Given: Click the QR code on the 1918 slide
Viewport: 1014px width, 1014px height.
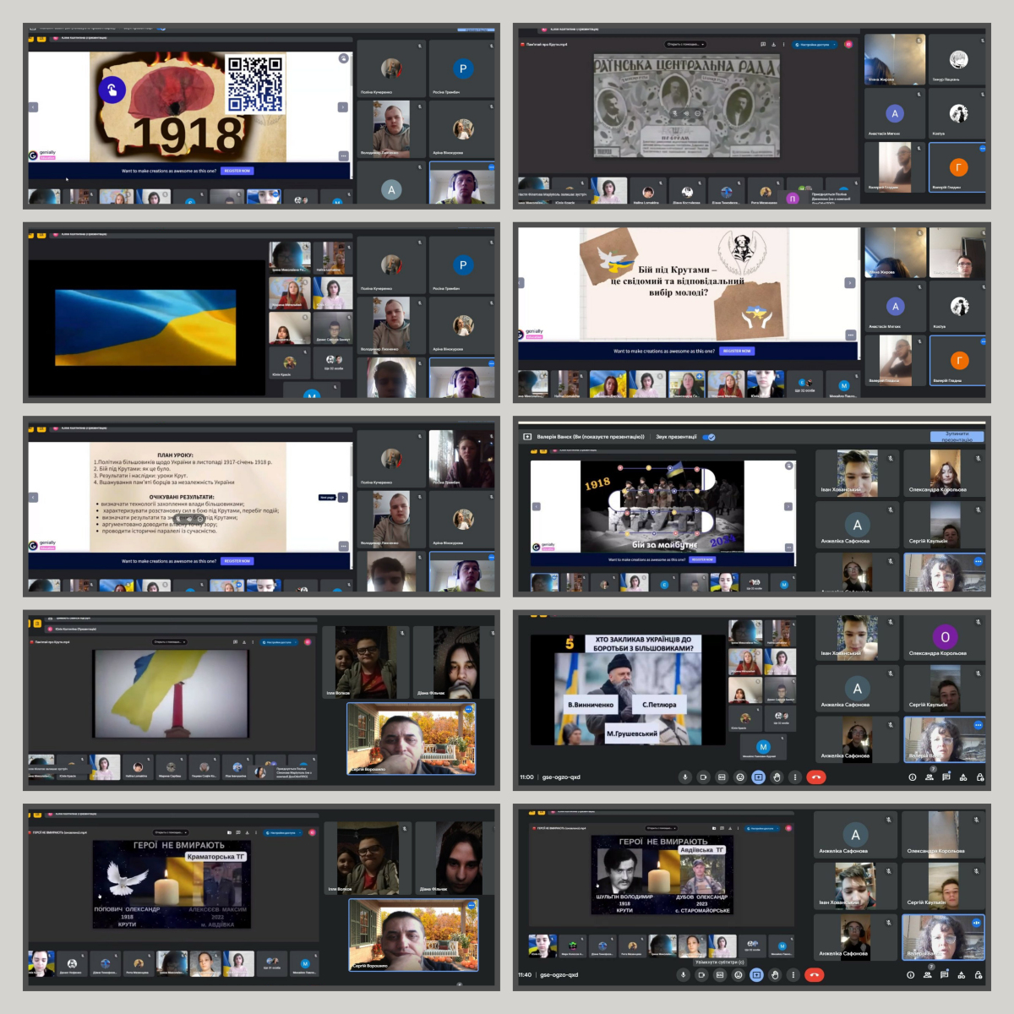Looking at the screenshot, I should pos(255,84).
